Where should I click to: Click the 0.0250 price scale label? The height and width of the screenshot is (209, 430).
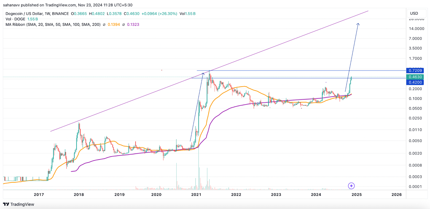(x=415, y=118)
